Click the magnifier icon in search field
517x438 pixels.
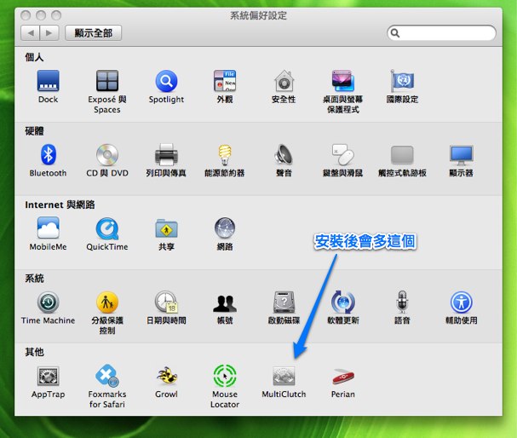pyautogui.click(x=395, y=33)
